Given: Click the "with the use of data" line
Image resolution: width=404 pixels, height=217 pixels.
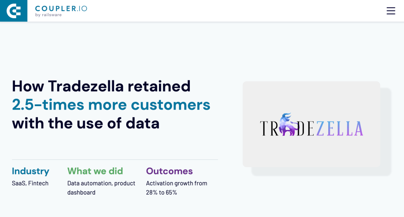Looking at the screenshot, I should click(86, 123).
